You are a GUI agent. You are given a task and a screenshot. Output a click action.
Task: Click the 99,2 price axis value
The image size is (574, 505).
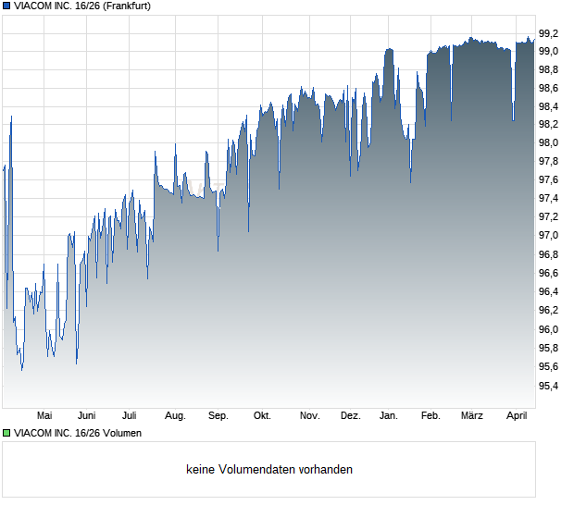[549, 34]
